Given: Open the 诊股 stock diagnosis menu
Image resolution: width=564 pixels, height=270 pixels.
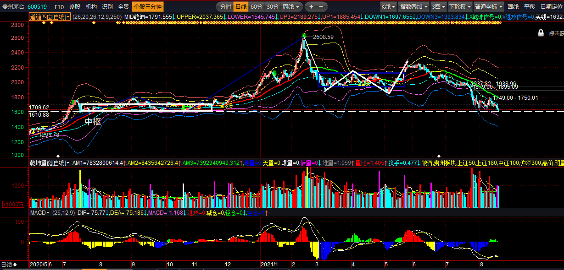Looking at the screenshot, I should tap(74, 7).
